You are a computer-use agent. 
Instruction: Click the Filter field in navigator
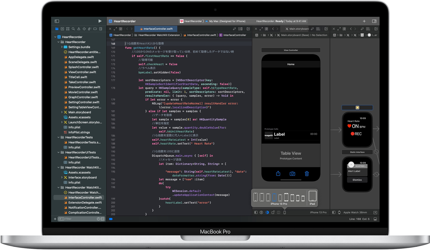click(x=79, y=219)
